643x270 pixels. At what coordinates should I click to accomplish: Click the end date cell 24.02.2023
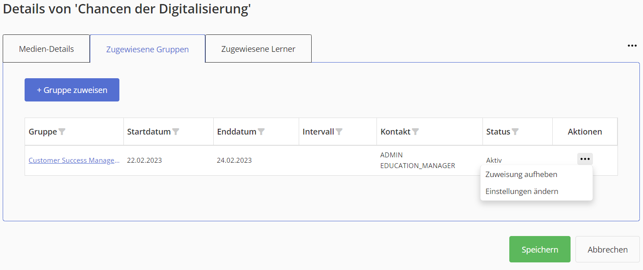point(234,160)
